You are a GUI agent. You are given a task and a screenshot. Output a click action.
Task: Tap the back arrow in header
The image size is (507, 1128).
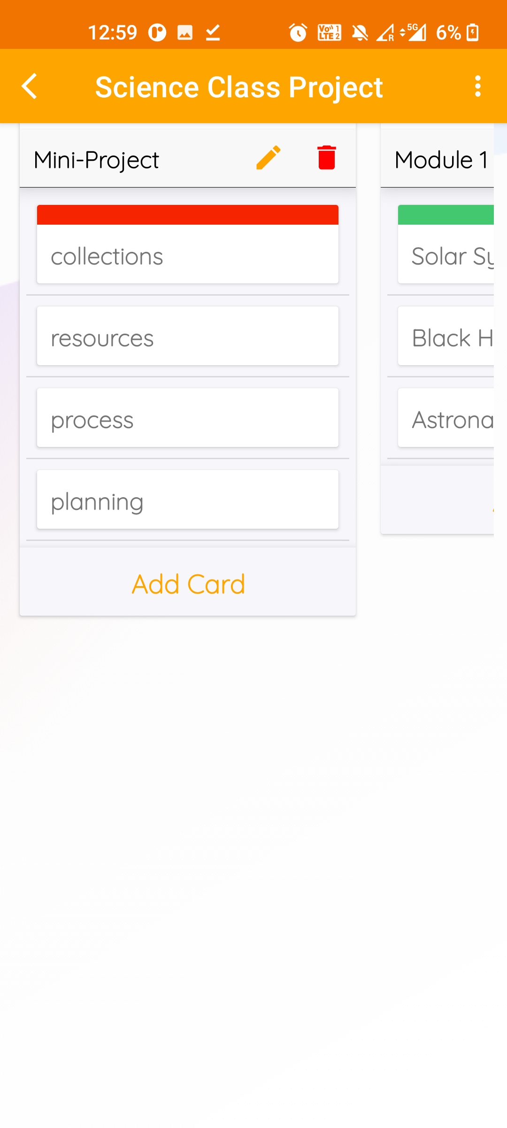pyautogui.click(x=30, y=86)
